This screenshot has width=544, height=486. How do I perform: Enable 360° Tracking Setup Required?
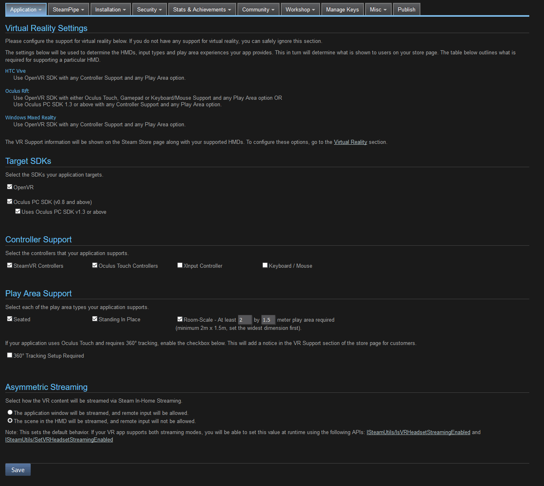[9, 355]
